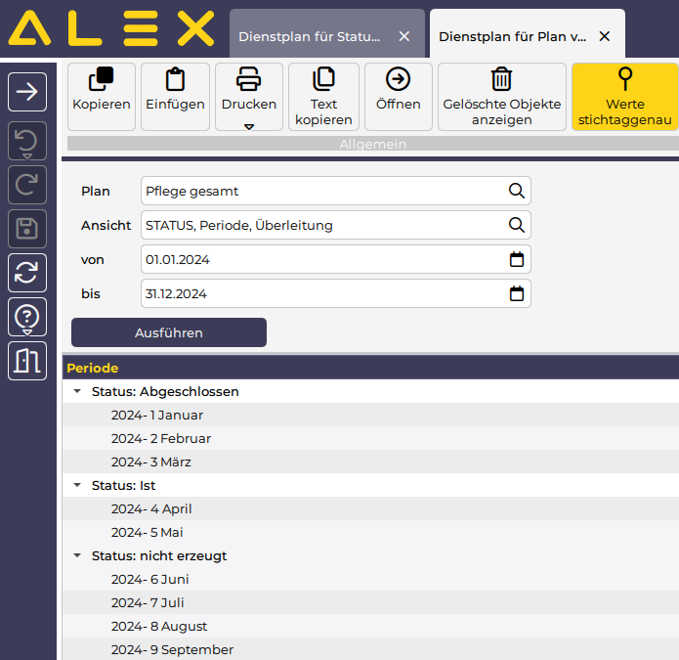
Task: Close the Dienstplan für Plan tab
Action: (605, 36)
